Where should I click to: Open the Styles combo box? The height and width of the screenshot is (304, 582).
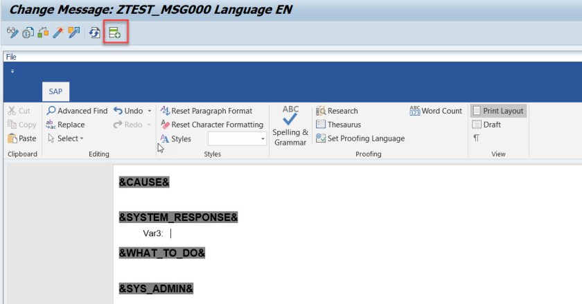coord(237,138)
